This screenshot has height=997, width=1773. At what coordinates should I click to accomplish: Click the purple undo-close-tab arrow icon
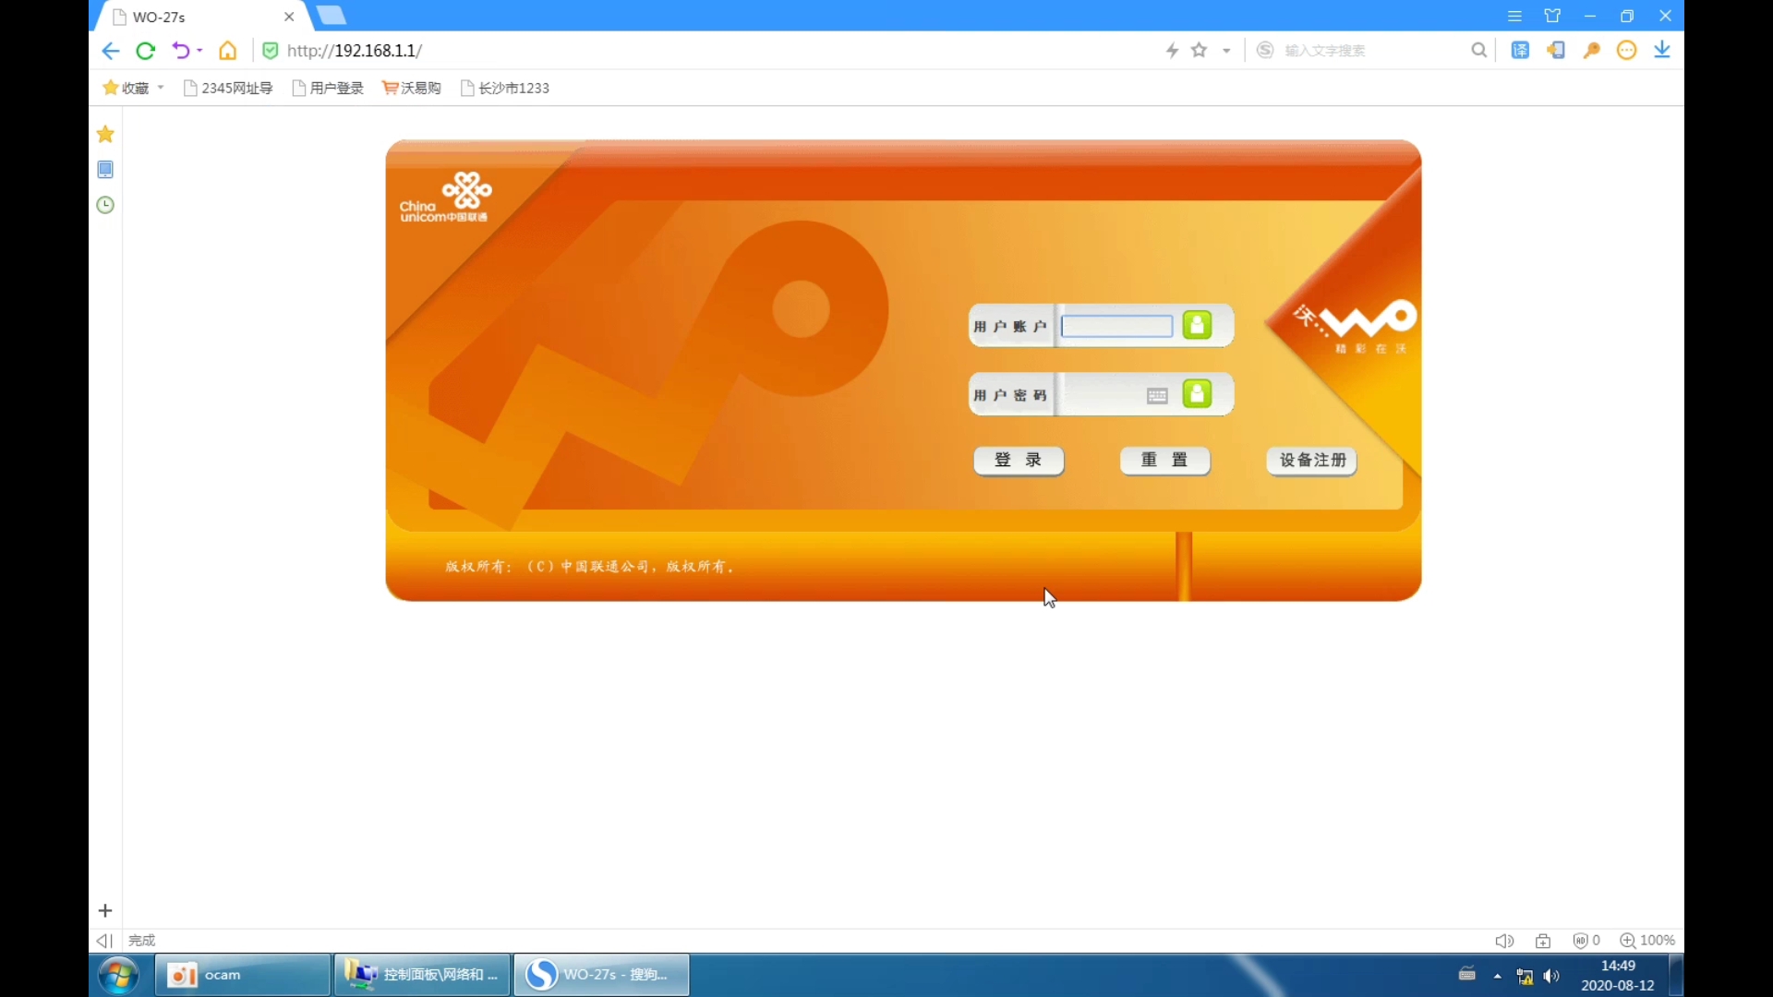pos(180,51)
